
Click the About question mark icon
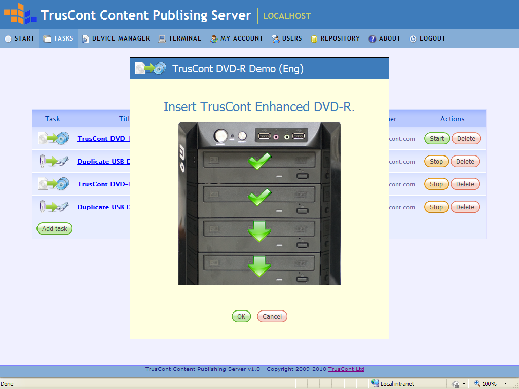pos(373,39)
